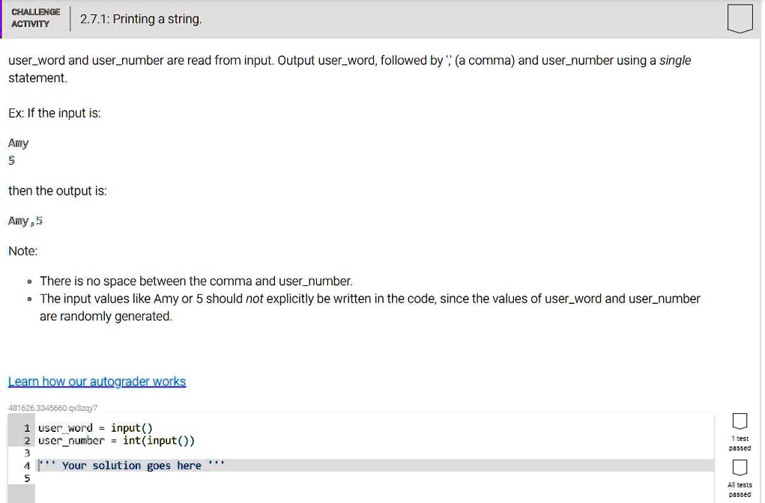The image size is (765, 503).
Task: Open 'Learn how our autograder works' link
Action: point(97,381)
